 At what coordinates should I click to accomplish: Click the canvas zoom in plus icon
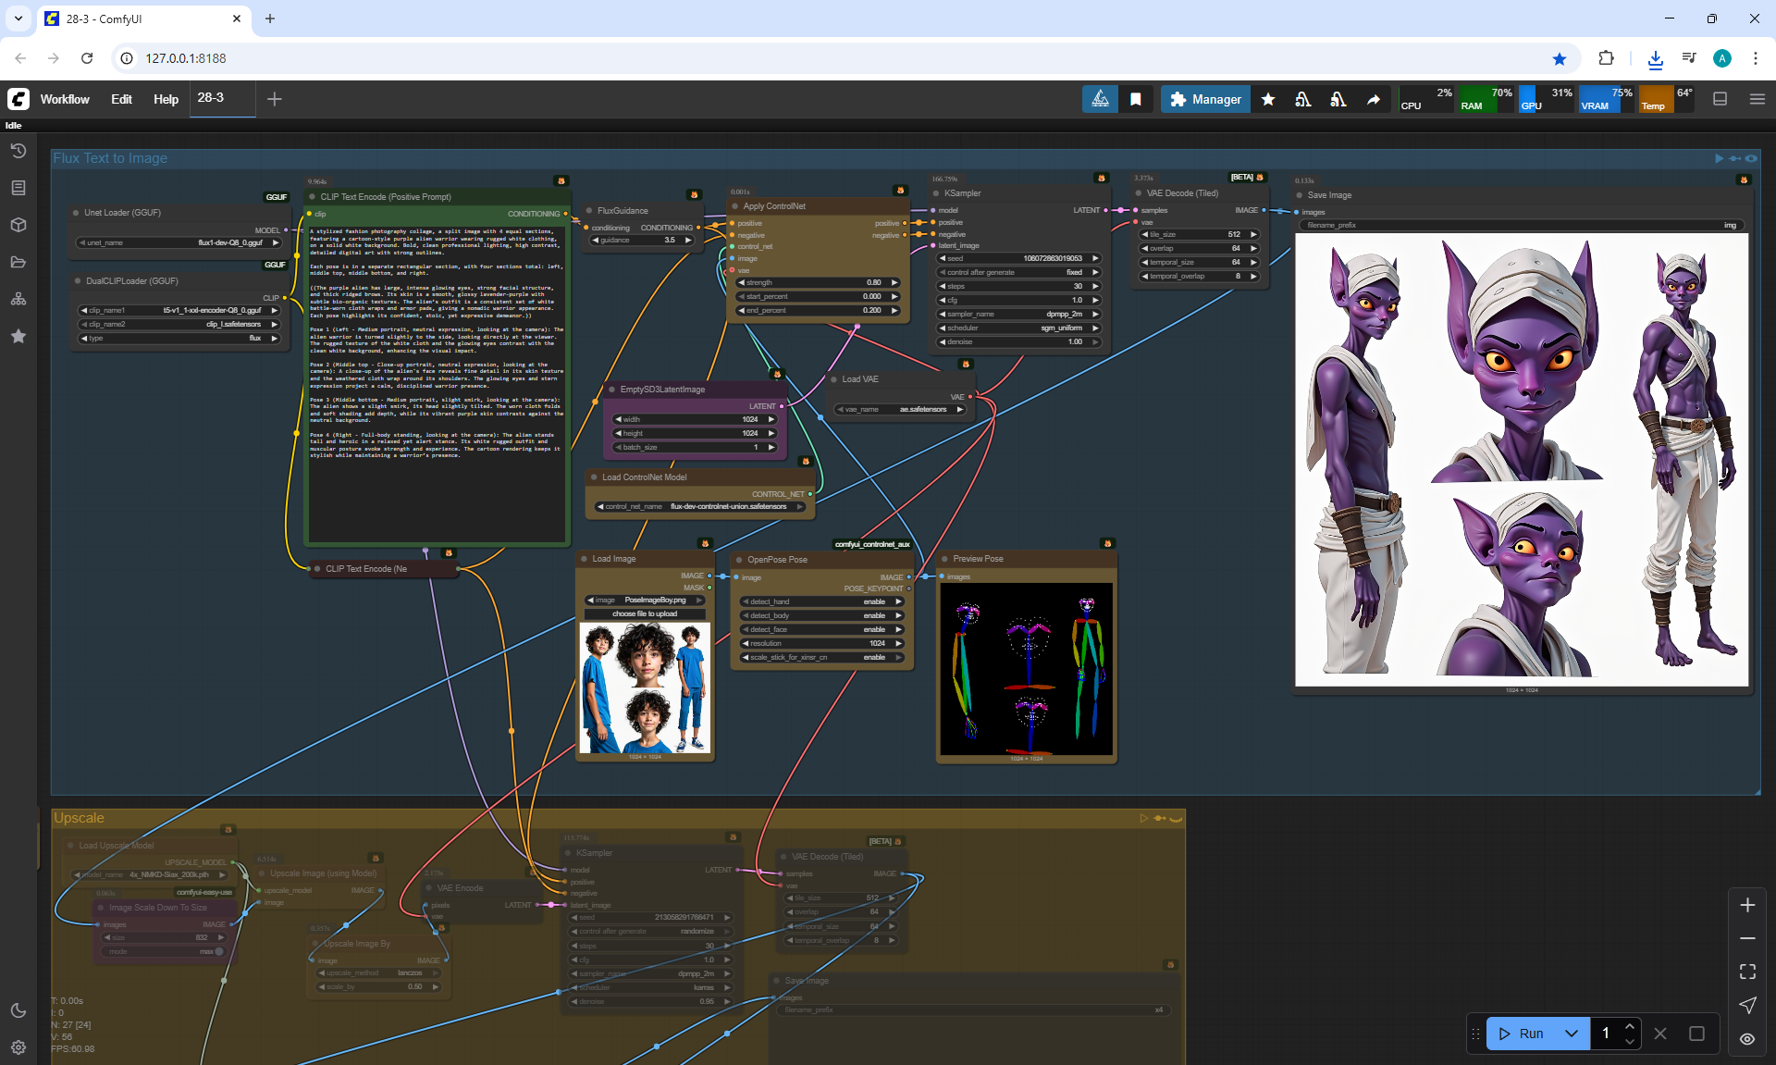point(1747,905)
